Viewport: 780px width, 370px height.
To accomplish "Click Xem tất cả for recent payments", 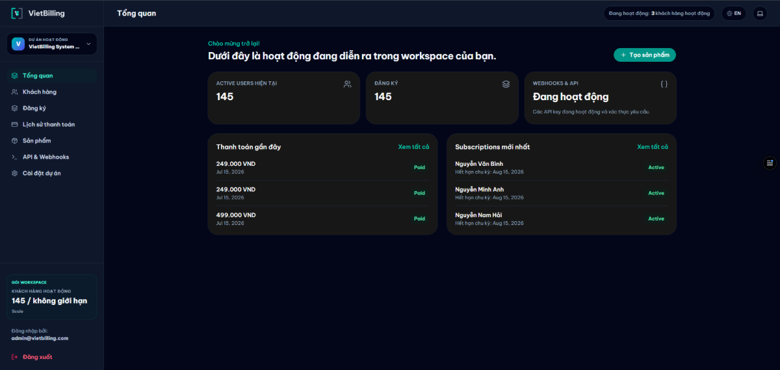I will 413,147.
